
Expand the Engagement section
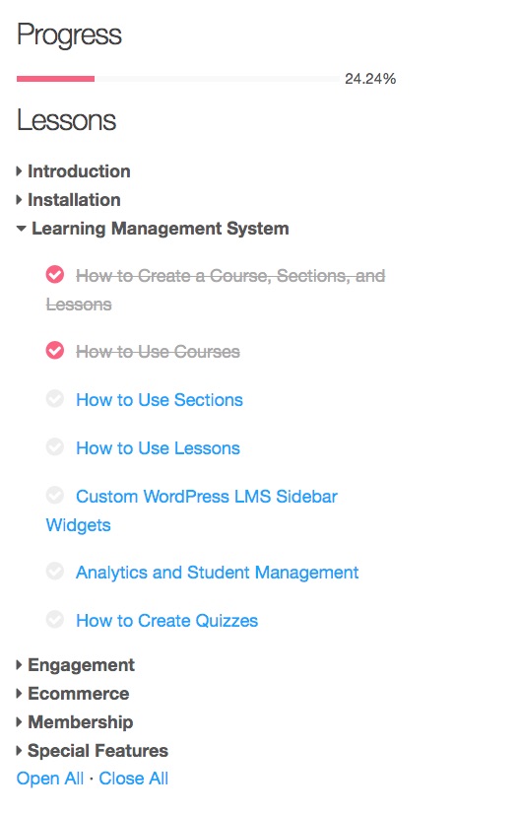76,665
